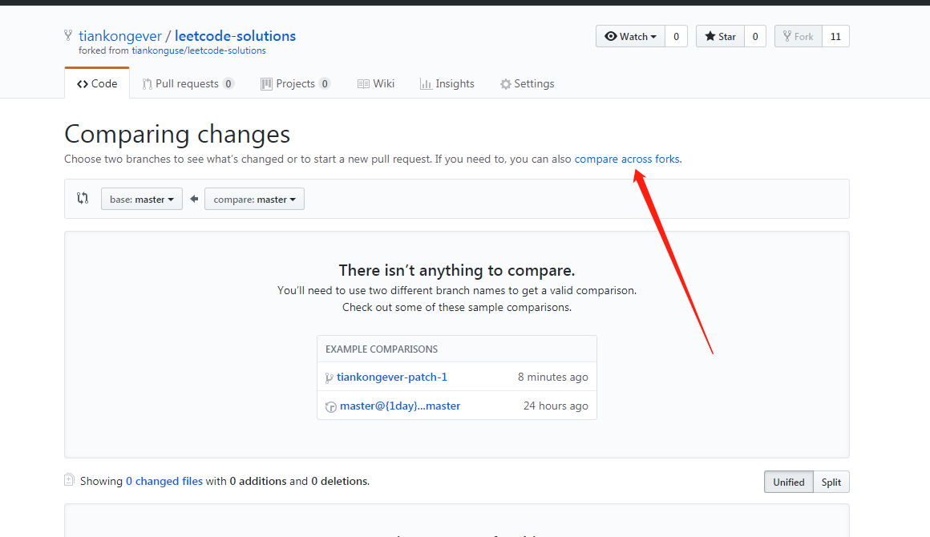Click the stargazers count next to Star
Viewport: 930px width, 537px height.
[x=755, y=36]
